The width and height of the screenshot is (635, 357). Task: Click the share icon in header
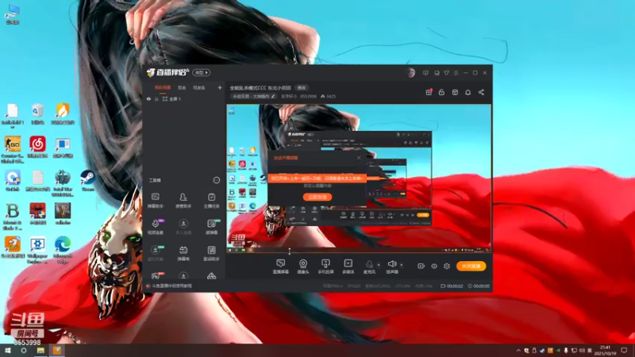(x=481, y=92)
